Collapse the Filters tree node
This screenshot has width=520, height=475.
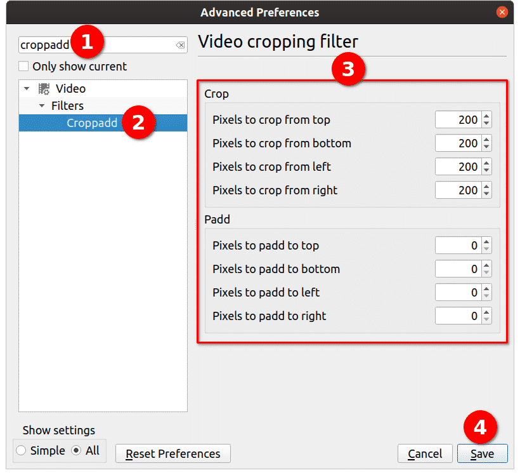pos(42,106)
